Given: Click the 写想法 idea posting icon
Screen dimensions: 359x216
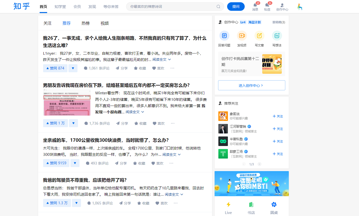Looking at the screenshot, I should [277, 36].
